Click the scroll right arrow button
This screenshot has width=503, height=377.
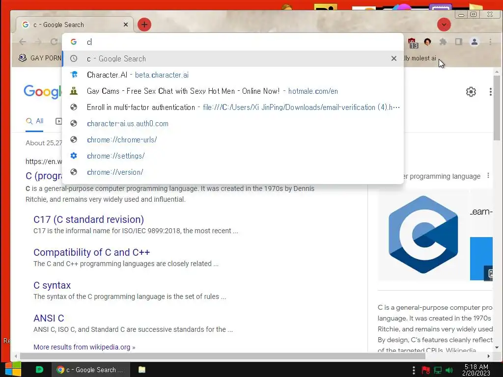click(x=489, y=356)
